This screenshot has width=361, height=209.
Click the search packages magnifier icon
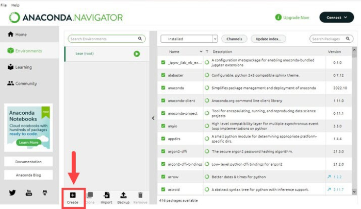[x=348, y=39]
